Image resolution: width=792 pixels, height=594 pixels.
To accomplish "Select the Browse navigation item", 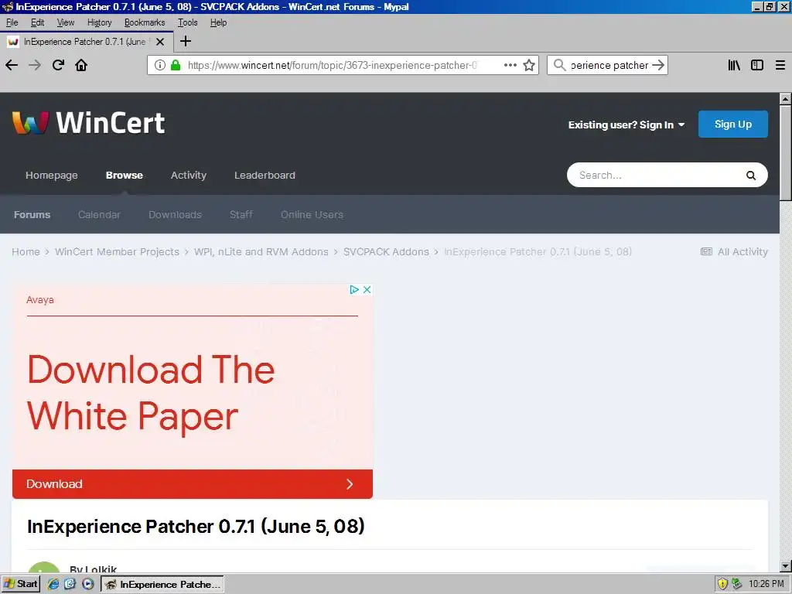I will coord(125,176).
